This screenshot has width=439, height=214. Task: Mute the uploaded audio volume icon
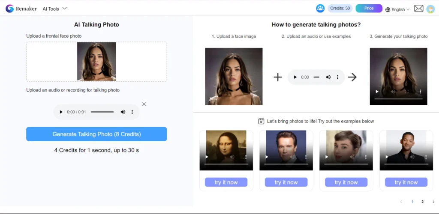click(x=123, y=112)
